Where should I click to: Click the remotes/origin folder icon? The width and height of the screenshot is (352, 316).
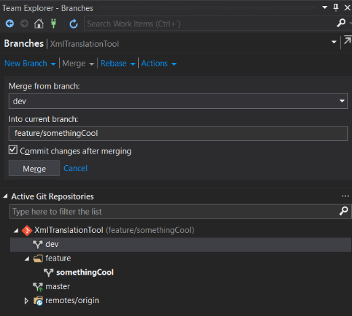(x=38, y=301)
